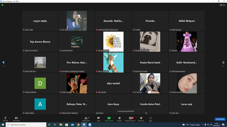Image resolution: width=227 pixels, height=127 pixels.
Task: Click the Layyin Aqila participant tile
Action: click(40, 21)
